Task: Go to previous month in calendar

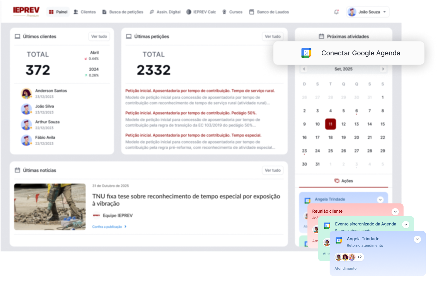Action: (x=304, y=69)
